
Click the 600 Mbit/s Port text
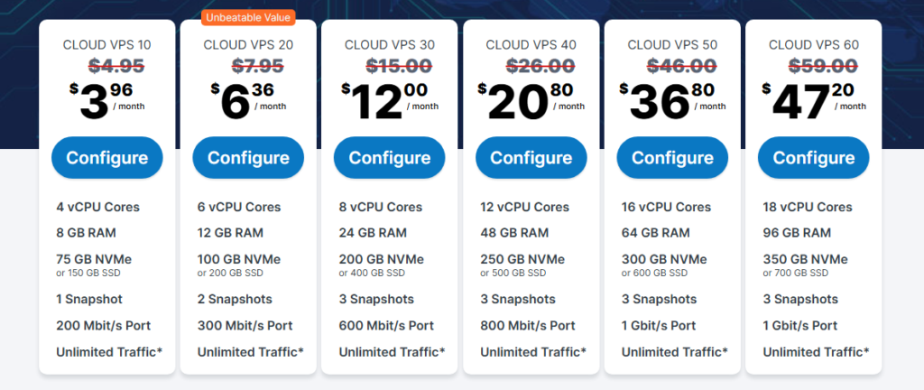click(386, 325)
